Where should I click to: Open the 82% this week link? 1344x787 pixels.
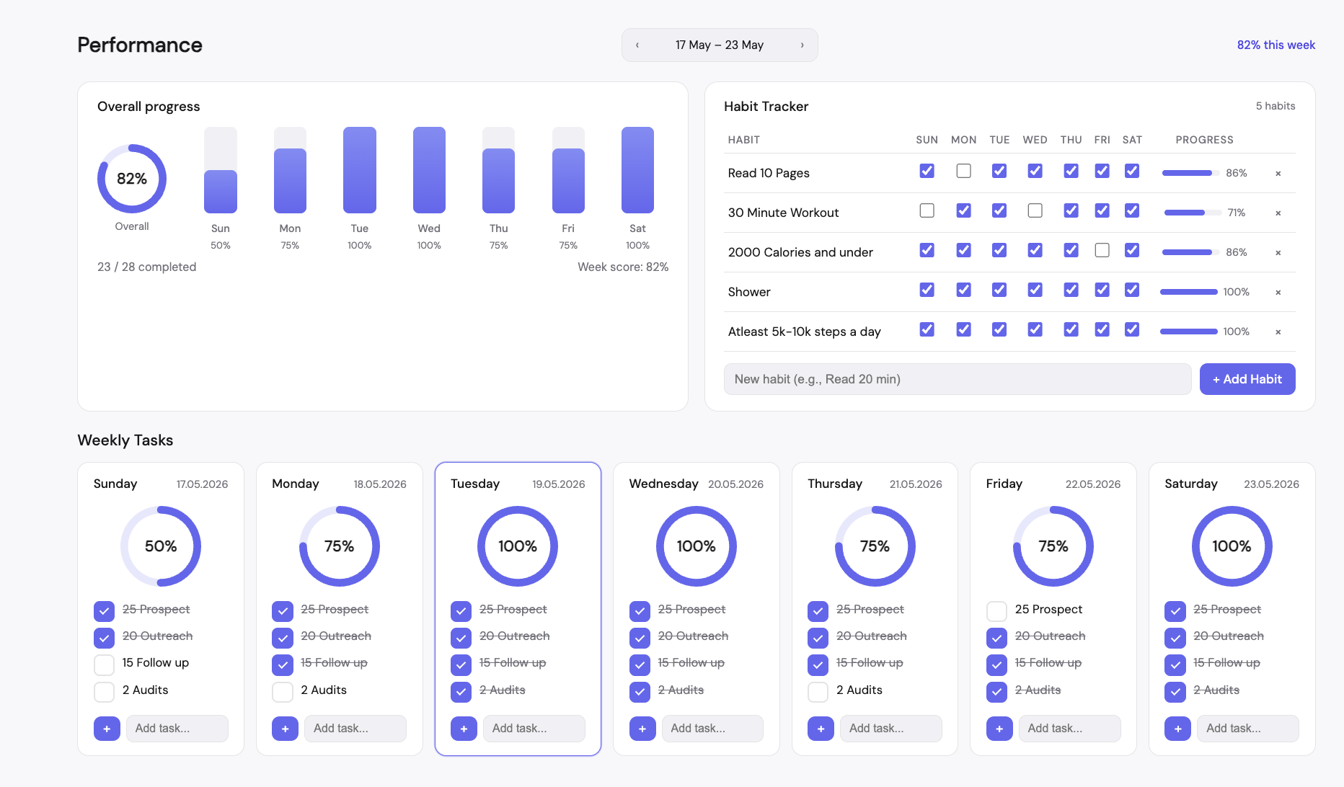1276,45
